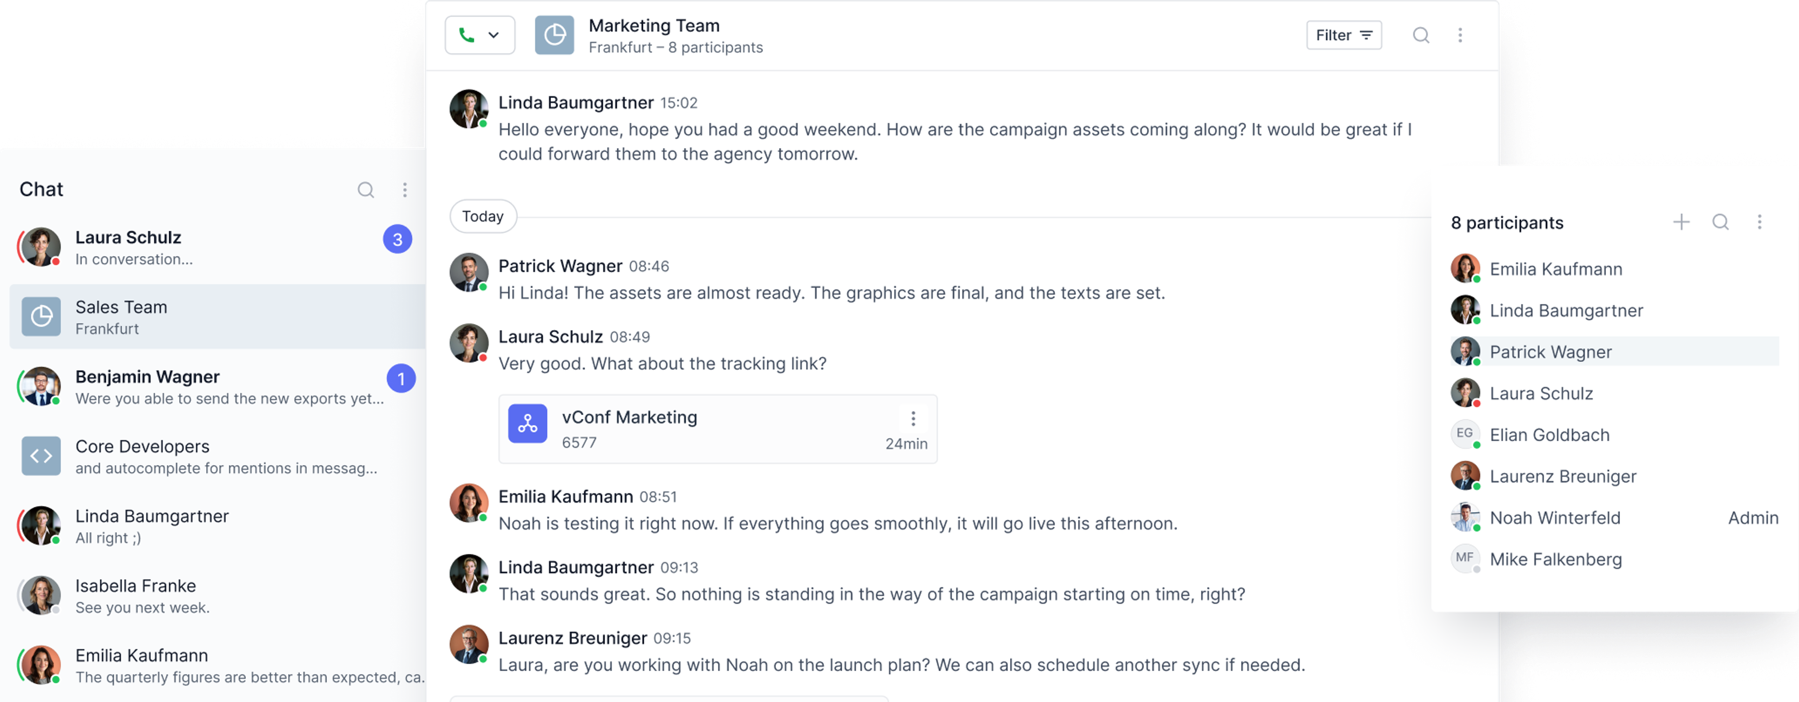The image size is (1799, 702).
Task: Select the Sales Team chat
Action: click(209, 317)
